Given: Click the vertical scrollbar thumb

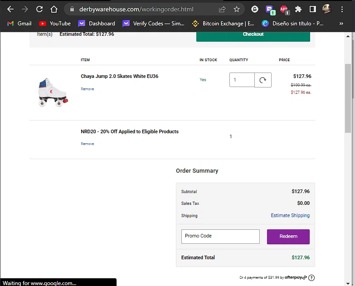Looking at the screenshot, I should [x=348, y=98].
